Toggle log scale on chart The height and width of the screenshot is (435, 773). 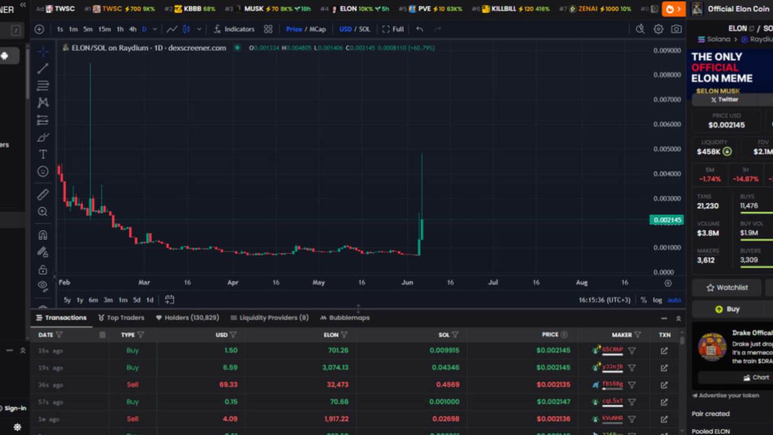coord(657,300)
